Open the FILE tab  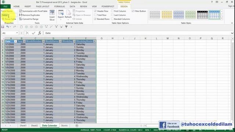[6, 7]
